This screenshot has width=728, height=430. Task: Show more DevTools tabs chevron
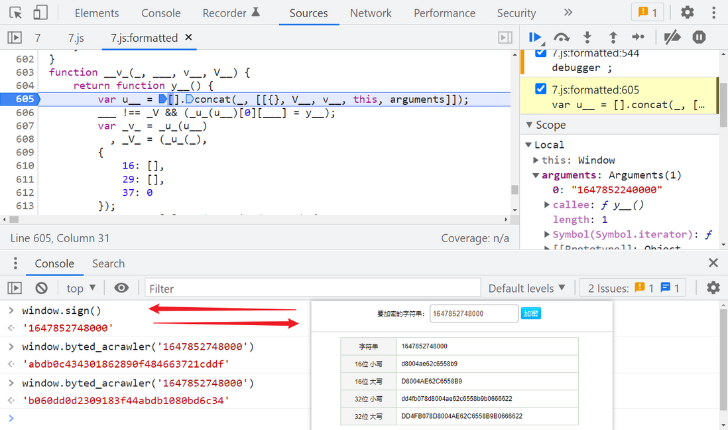click(568, 13)
